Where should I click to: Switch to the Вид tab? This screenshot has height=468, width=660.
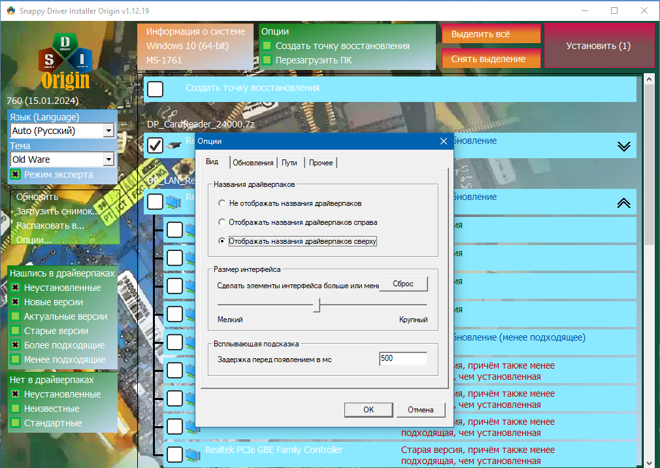pyautogui.click(x=212, y=161)
